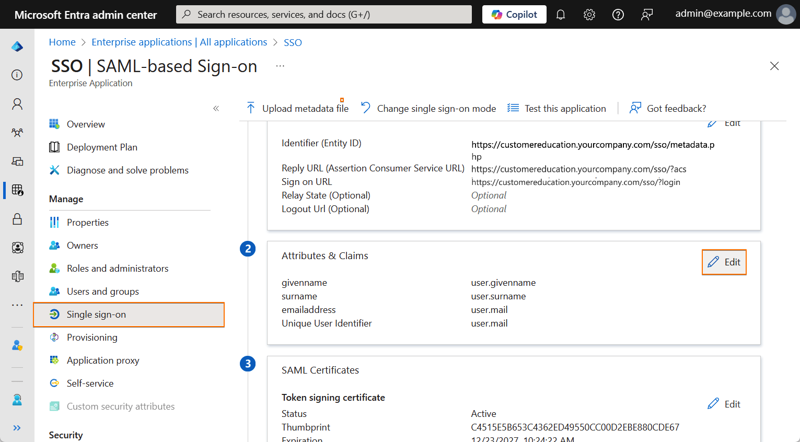Click the Devices icon in the sidebar
Image resolution: width=800 pixels, height=442 pixels.
coord(17,161)
